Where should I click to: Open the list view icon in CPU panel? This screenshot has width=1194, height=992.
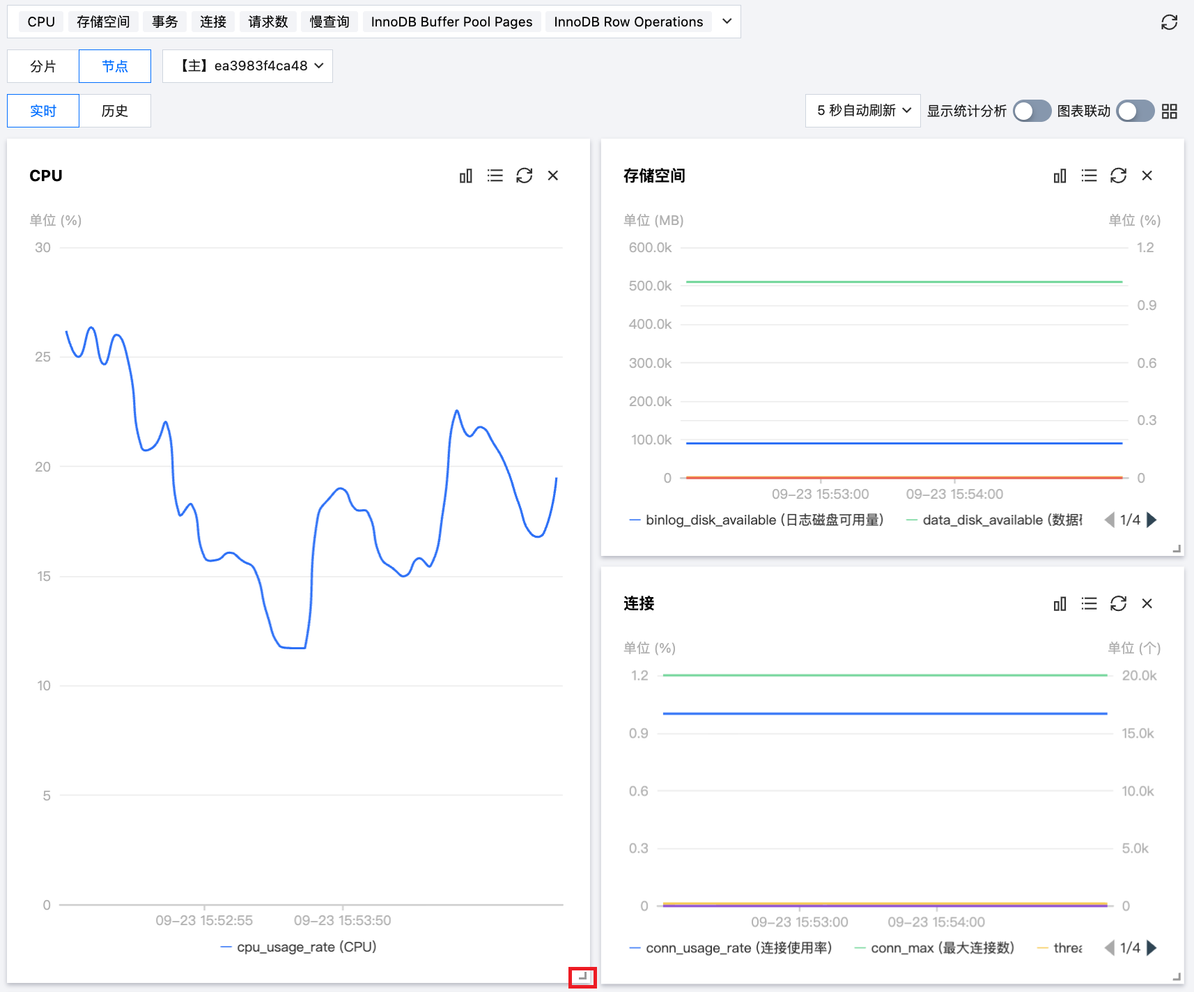[x=495, y=176]
